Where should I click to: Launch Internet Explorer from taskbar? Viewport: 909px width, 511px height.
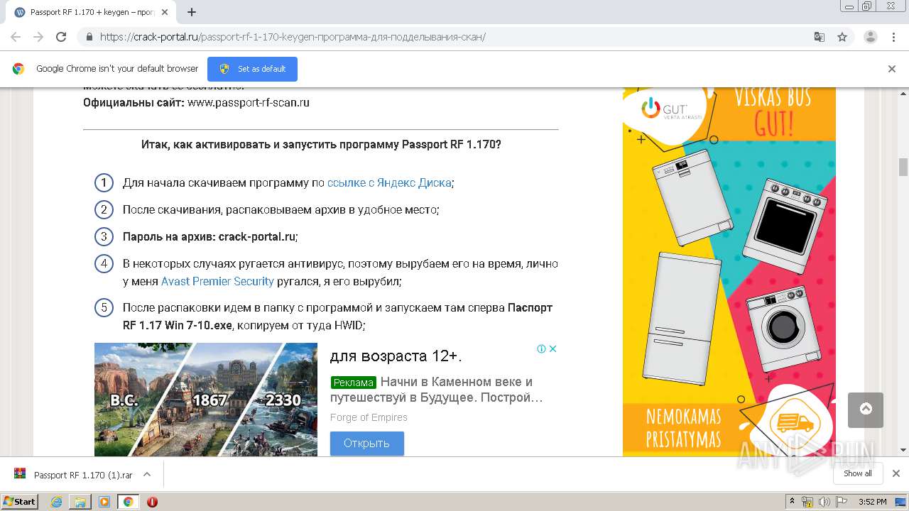click(57, 502)
